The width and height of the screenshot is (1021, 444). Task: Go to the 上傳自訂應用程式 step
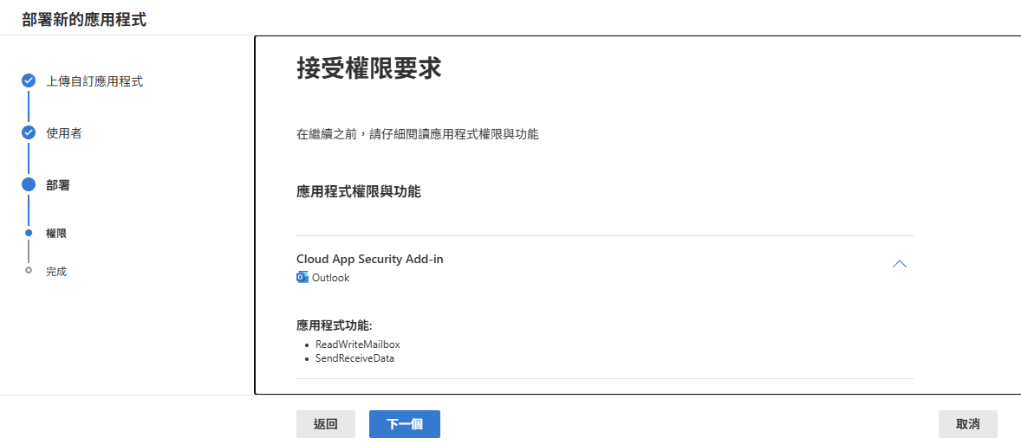tap(94, 81)
